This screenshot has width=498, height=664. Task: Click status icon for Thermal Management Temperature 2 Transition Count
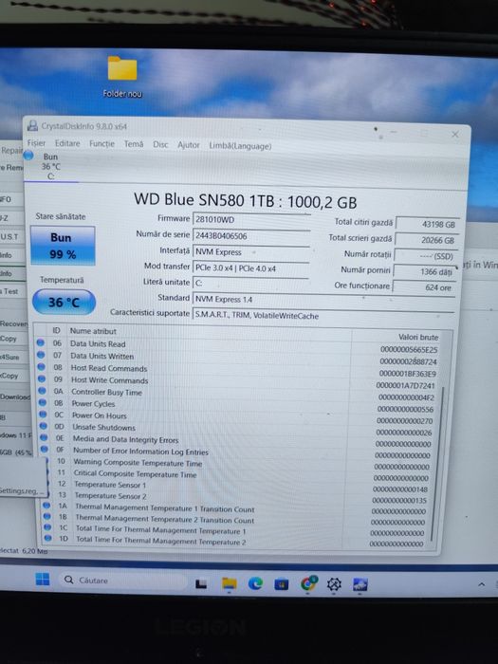(47, 516)
